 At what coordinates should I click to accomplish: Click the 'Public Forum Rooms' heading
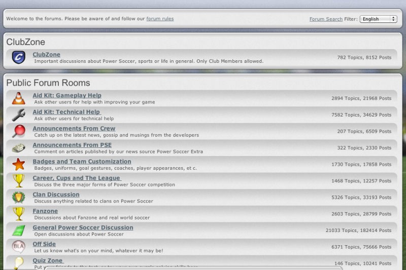pyautogui.click(x=48, y=83)
